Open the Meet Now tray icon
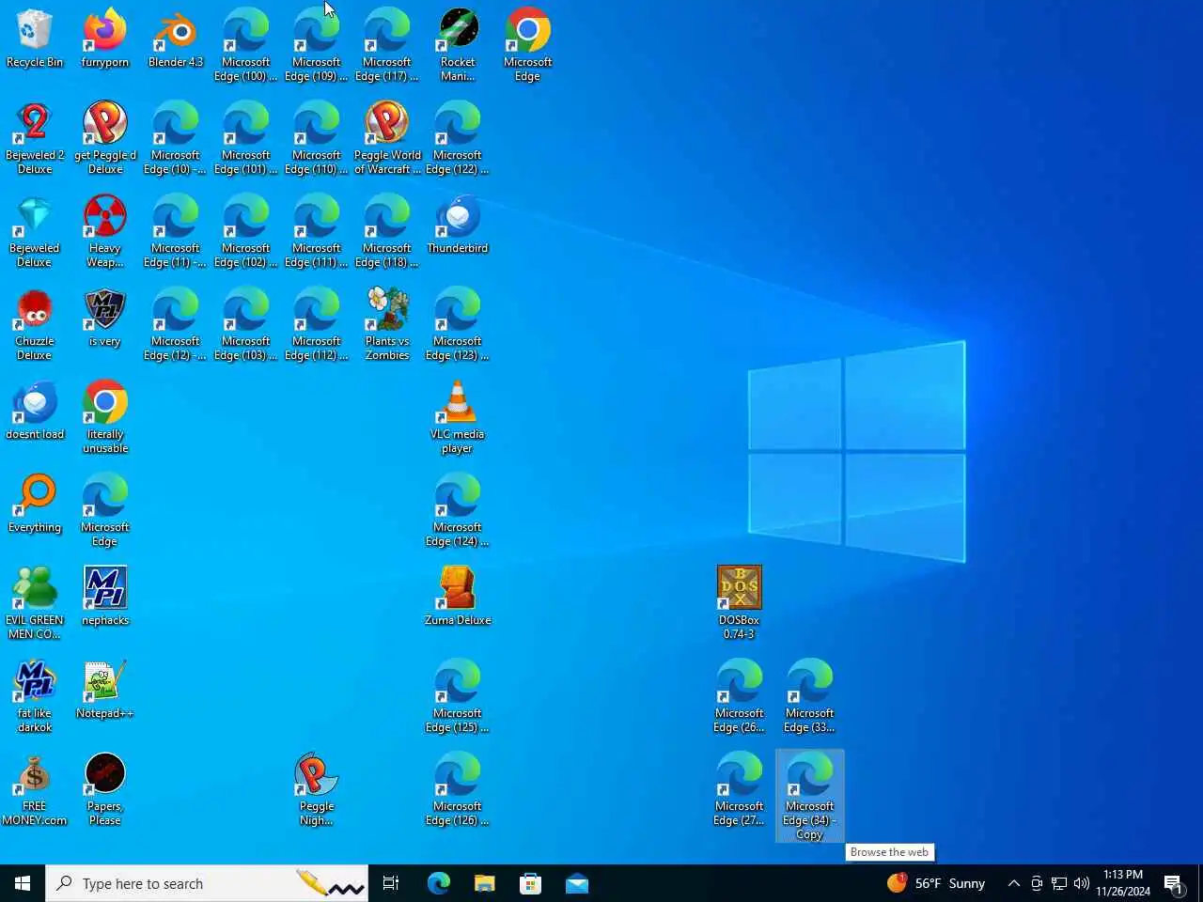This screenshot has height=902, width=1203. [x=1037, y=883]
